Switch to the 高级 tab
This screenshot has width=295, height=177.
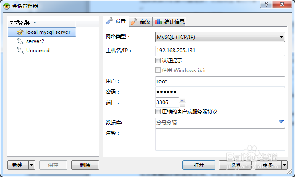tap(141, 21)
